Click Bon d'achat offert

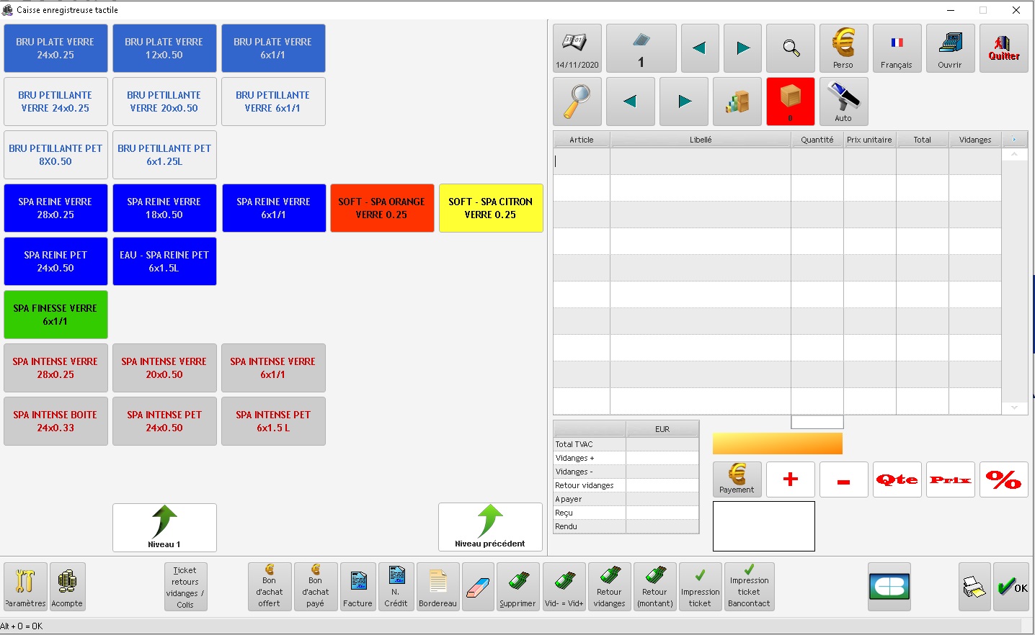click(270, 587)
